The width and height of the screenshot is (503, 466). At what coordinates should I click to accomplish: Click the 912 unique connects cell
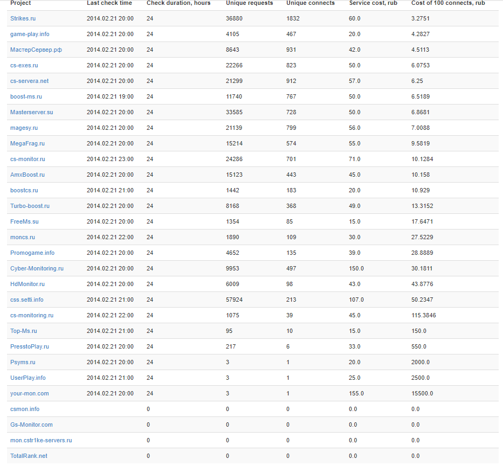[x=291, y=81]
